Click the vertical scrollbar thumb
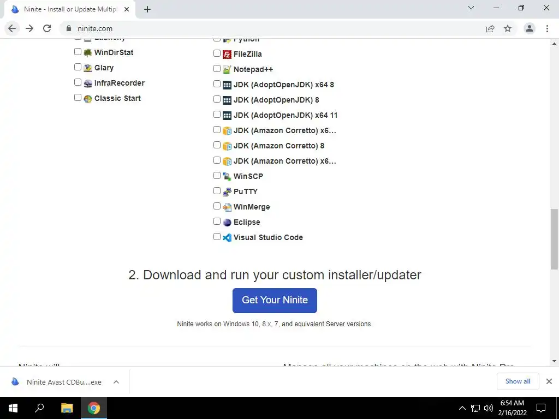Viewport: 559px width, 419px height. [554, 239]
